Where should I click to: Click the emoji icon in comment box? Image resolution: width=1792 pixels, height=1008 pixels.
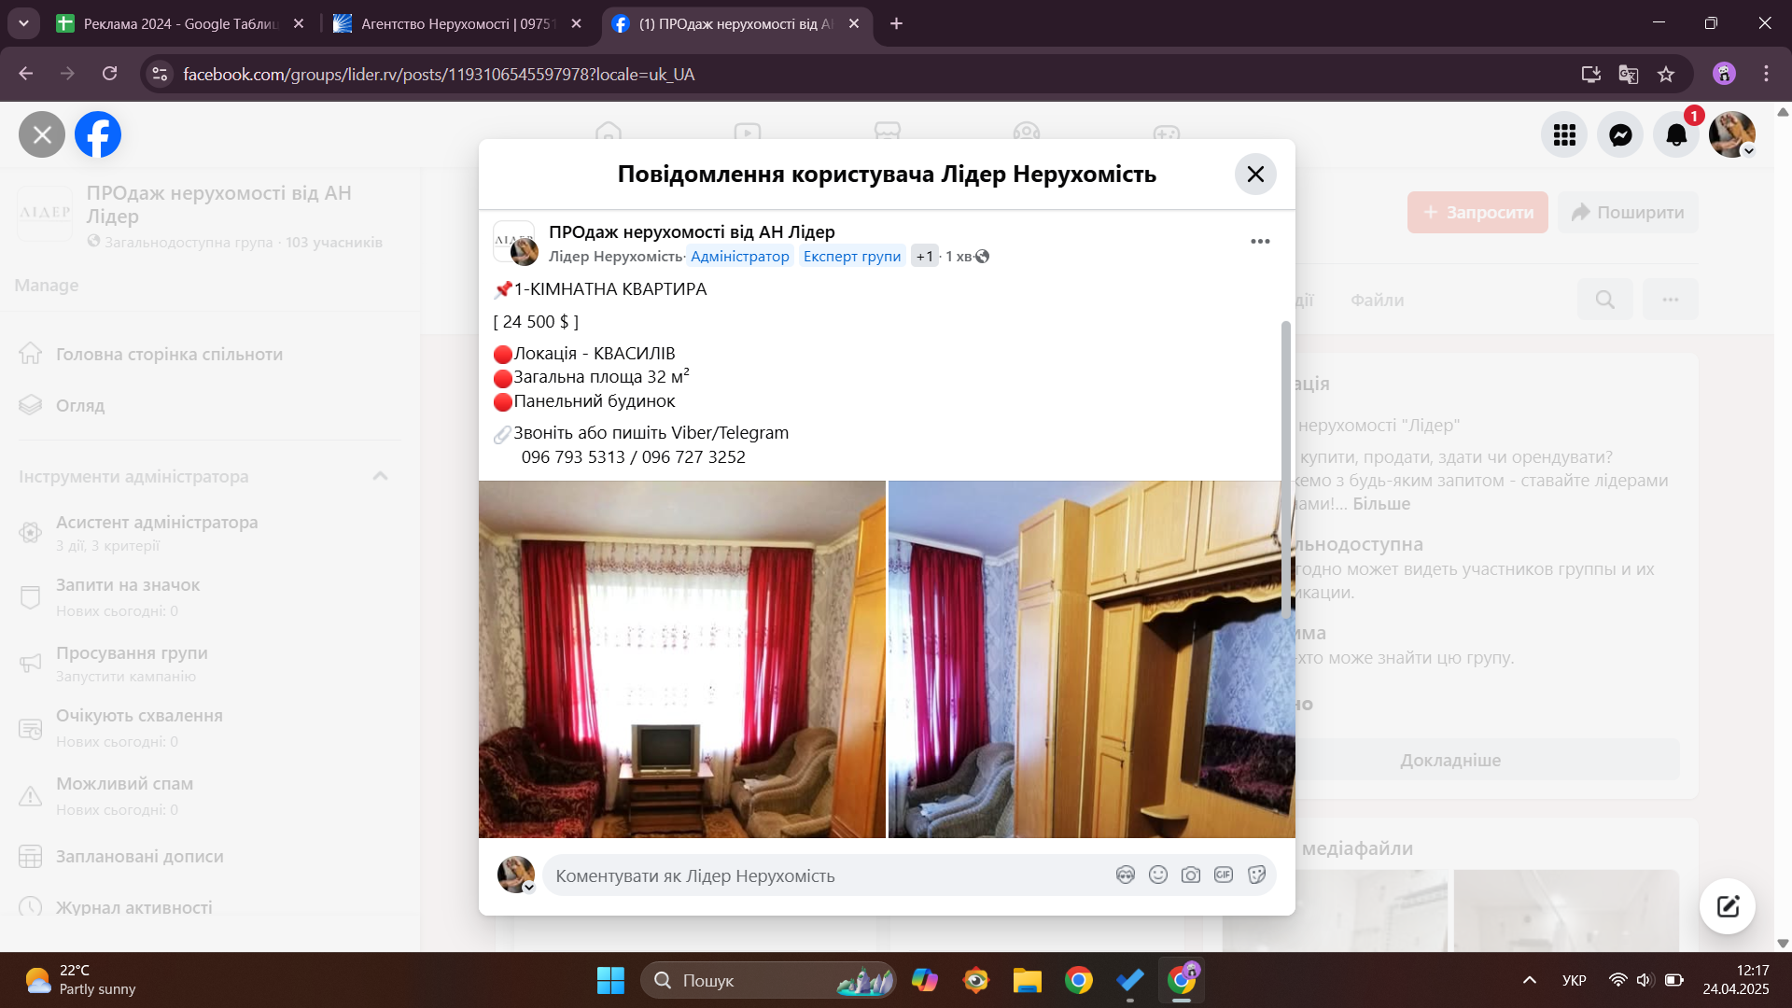coord(1158,875)
